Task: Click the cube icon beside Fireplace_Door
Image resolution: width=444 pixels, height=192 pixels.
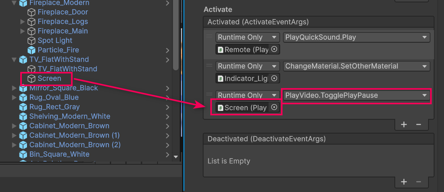Action: (x=31, y=12)
